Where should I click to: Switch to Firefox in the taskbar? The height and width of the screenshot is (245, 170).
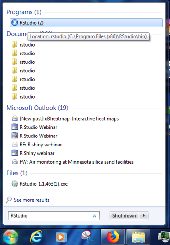[113, 237]
